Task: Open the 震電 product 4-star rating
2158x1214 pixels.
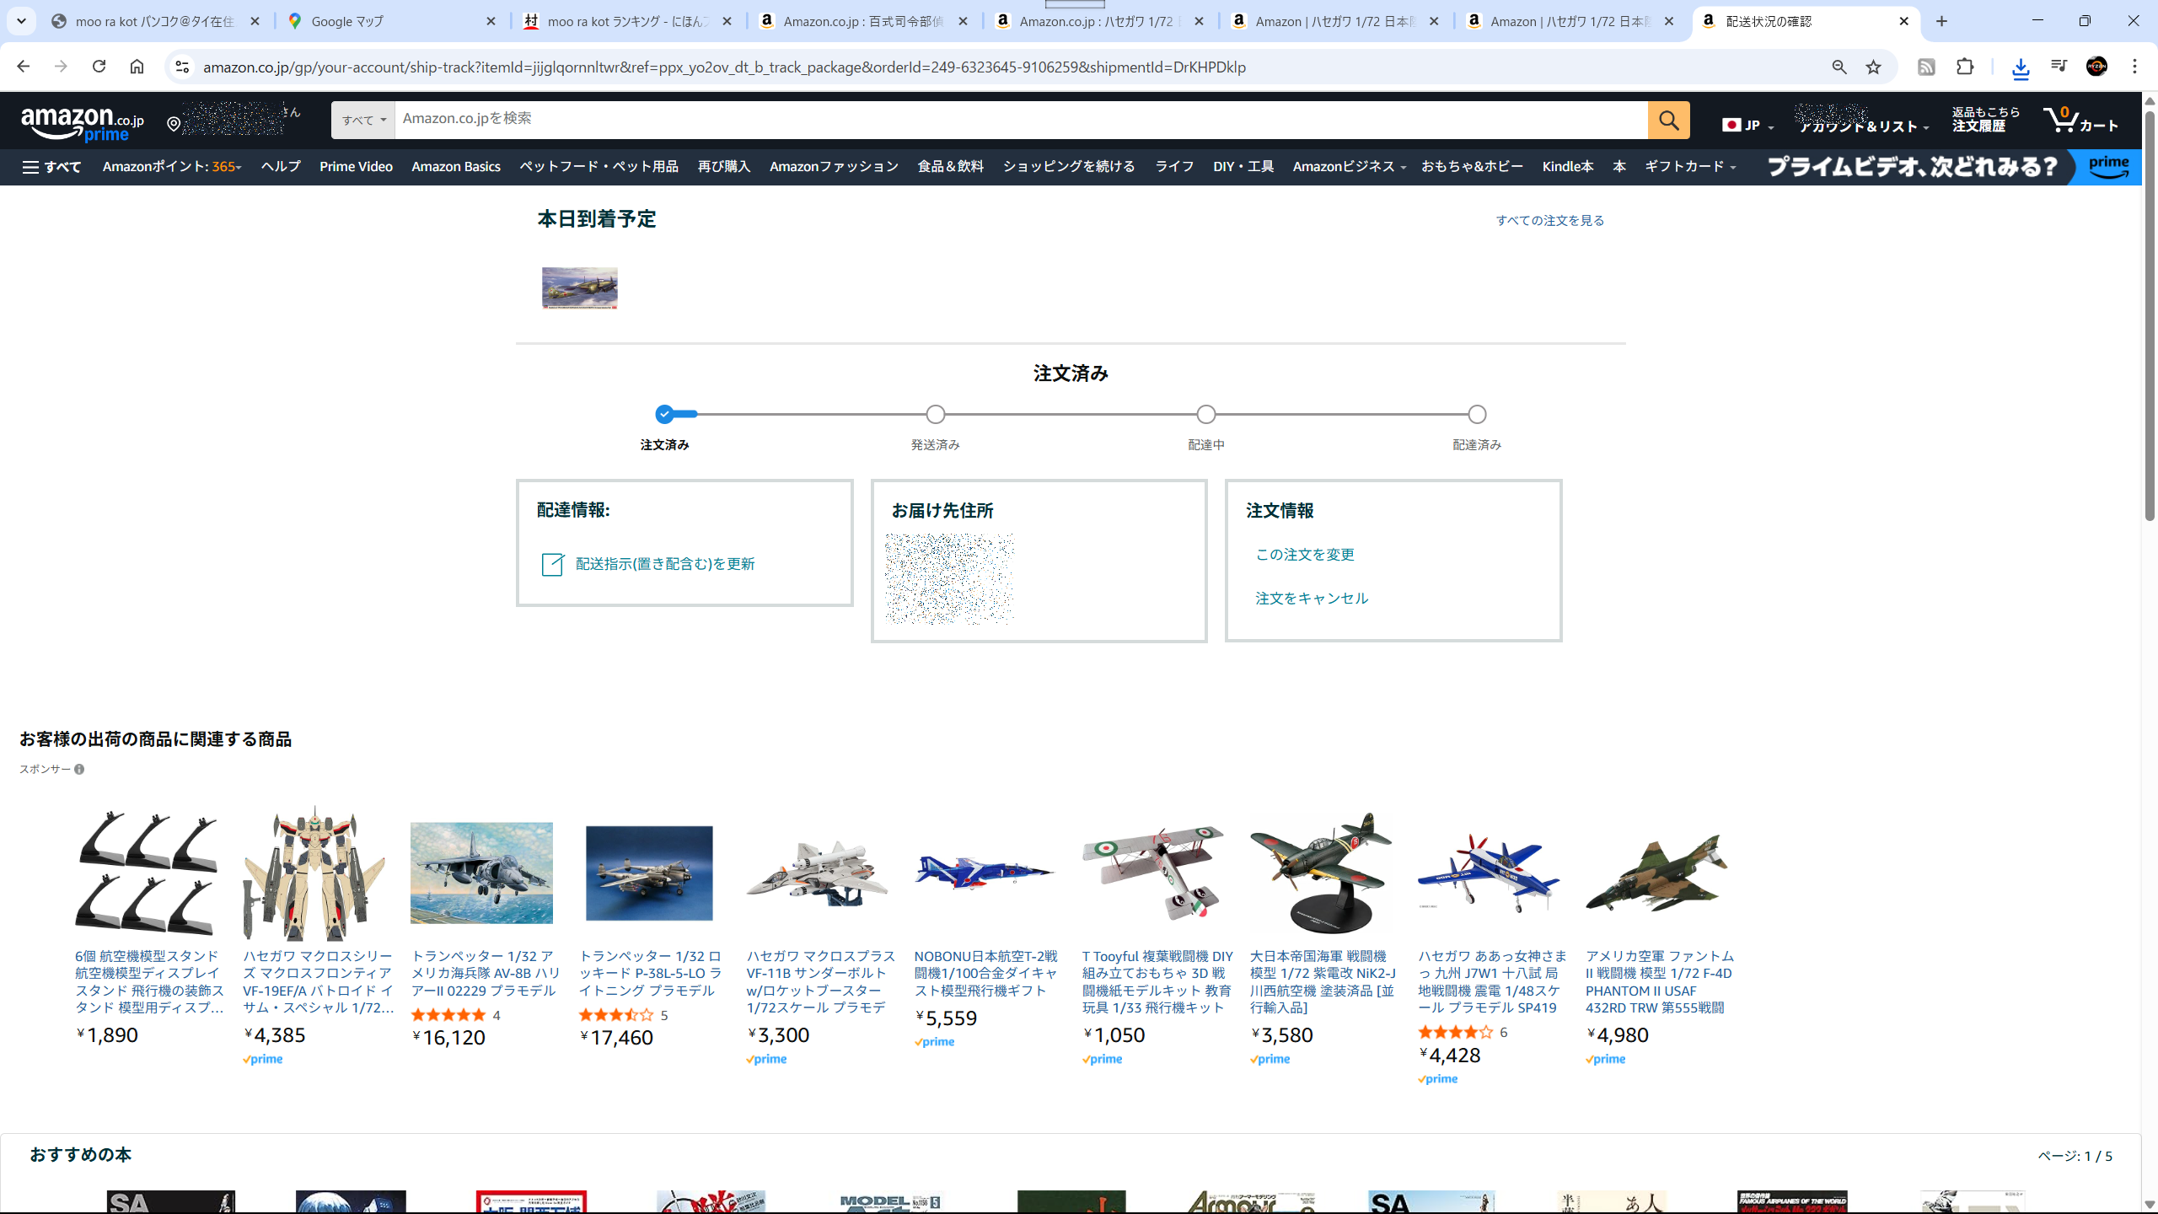Action: 1455,1032
